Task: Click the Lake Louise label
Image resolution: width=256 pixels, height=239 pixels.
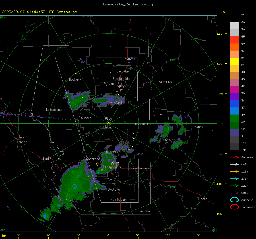Action: pos(22,140)
